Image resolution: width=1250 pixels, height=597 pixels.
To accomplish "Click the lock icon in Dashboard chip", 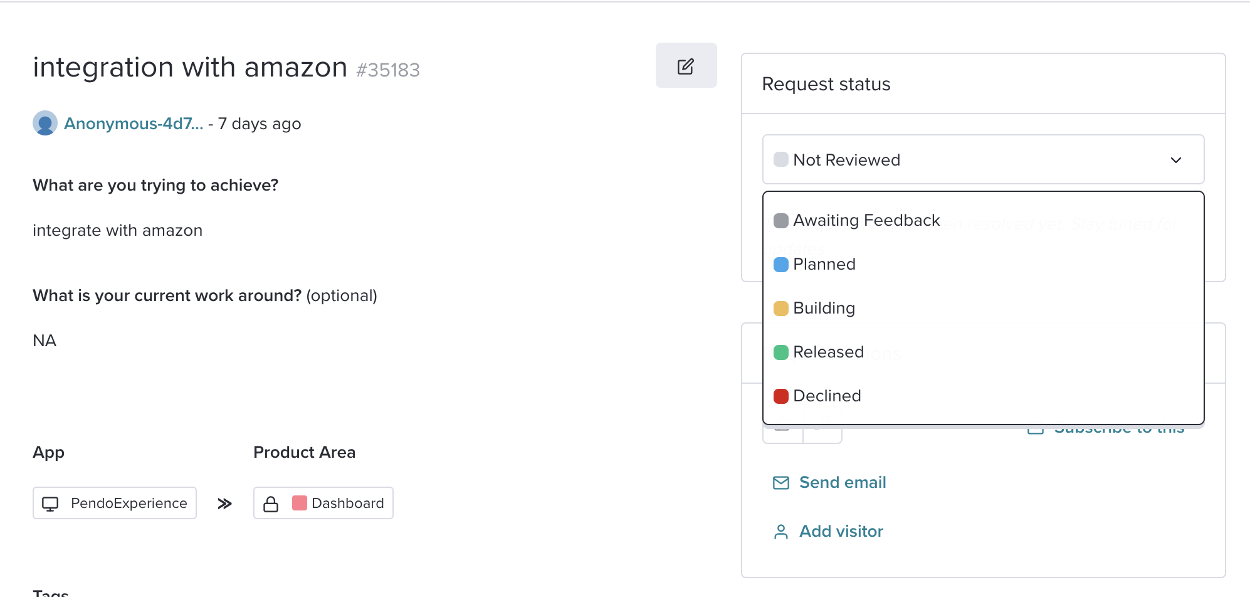I will [271, 504].
